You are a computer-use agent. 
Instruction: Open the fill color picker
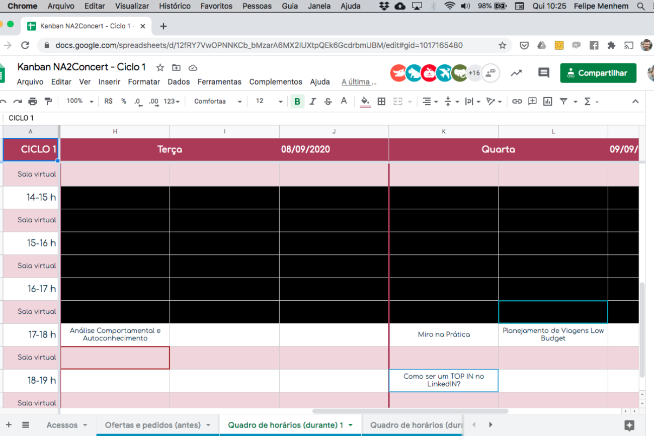[365, 102]
